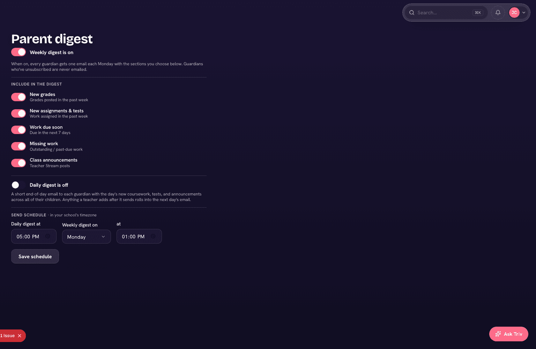
Task: Turn off the Weekly digest toggle
Action: pyautogui.click(x=18, y=52)
